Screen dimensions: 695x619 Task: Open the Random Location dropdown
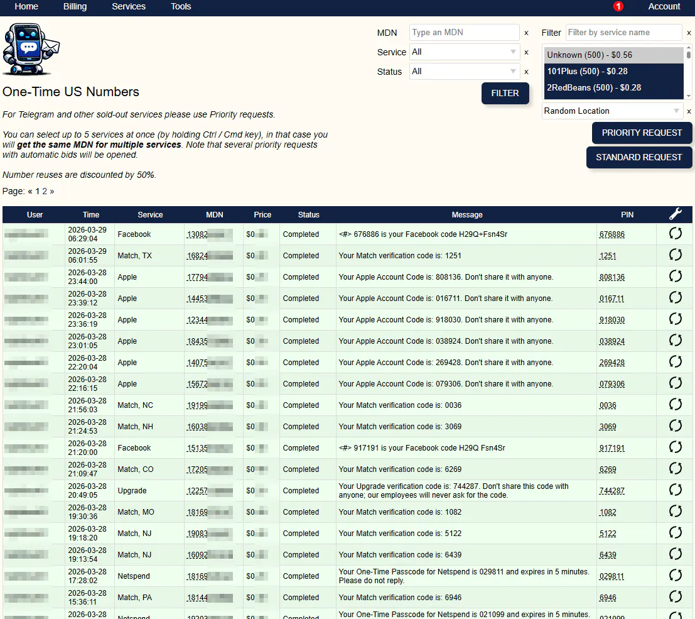(x=611, y=111)
